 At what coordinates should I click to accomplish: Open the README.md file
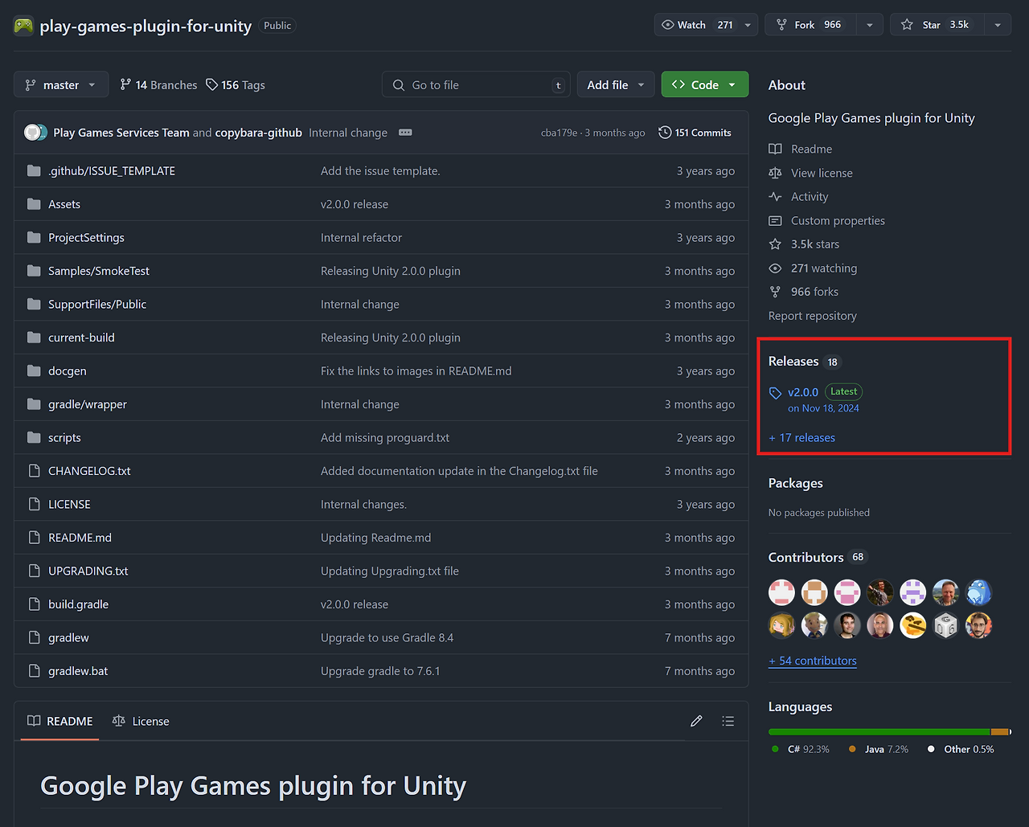click(80, 538)
